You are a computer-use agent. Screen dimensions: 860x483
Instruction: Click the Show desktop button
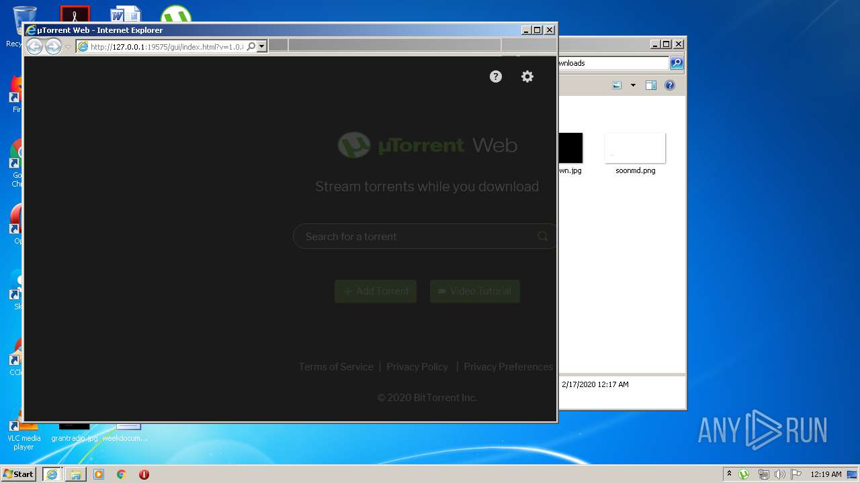853,474
